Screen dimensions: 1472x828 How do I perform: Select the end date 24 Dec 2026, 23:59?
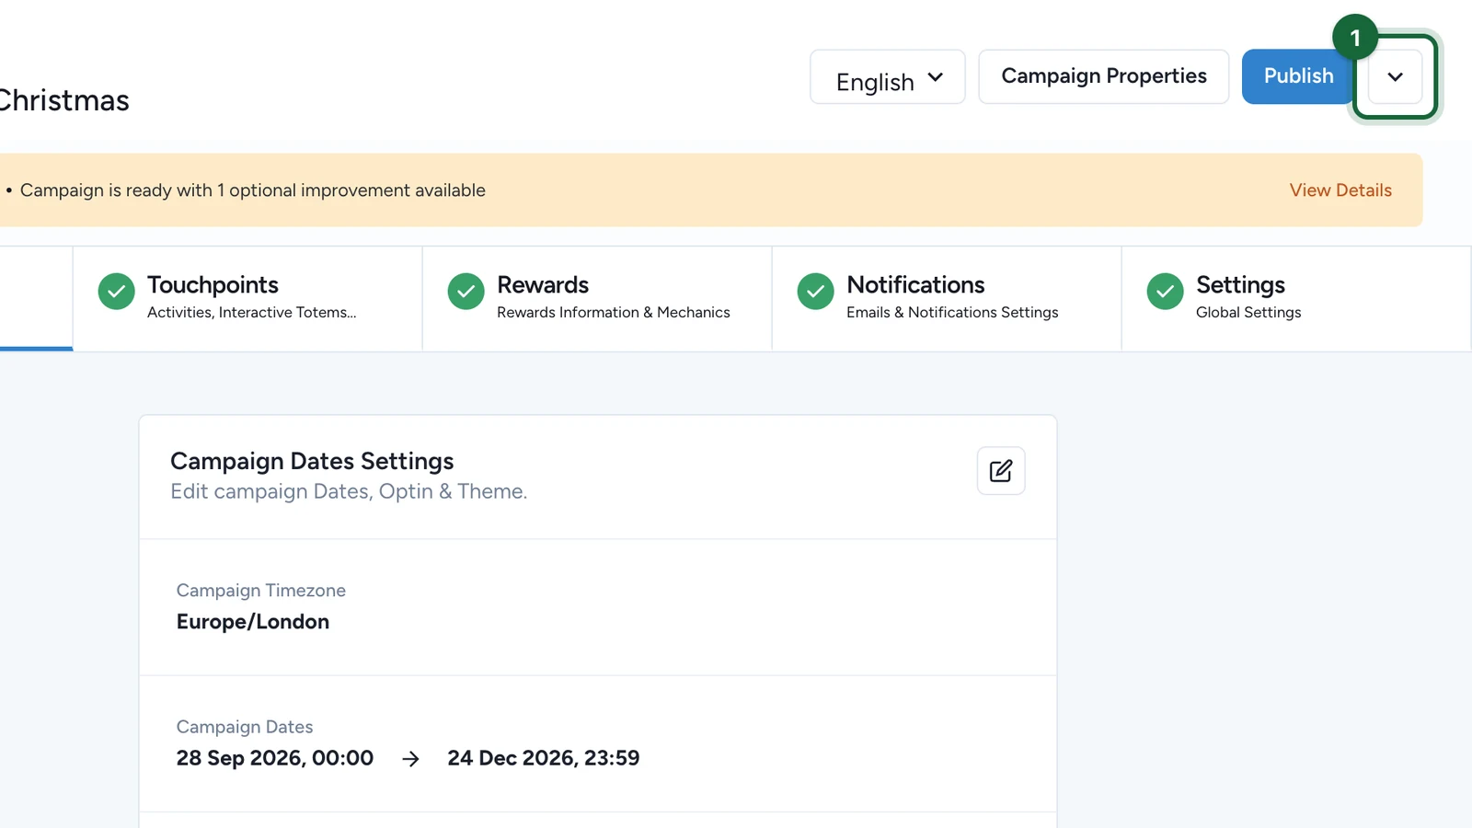coord(544,758)
